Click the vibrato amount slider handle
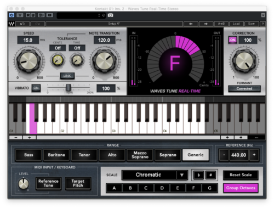The image size is (274, 208). pyautogui.click(x=68, y=88)
